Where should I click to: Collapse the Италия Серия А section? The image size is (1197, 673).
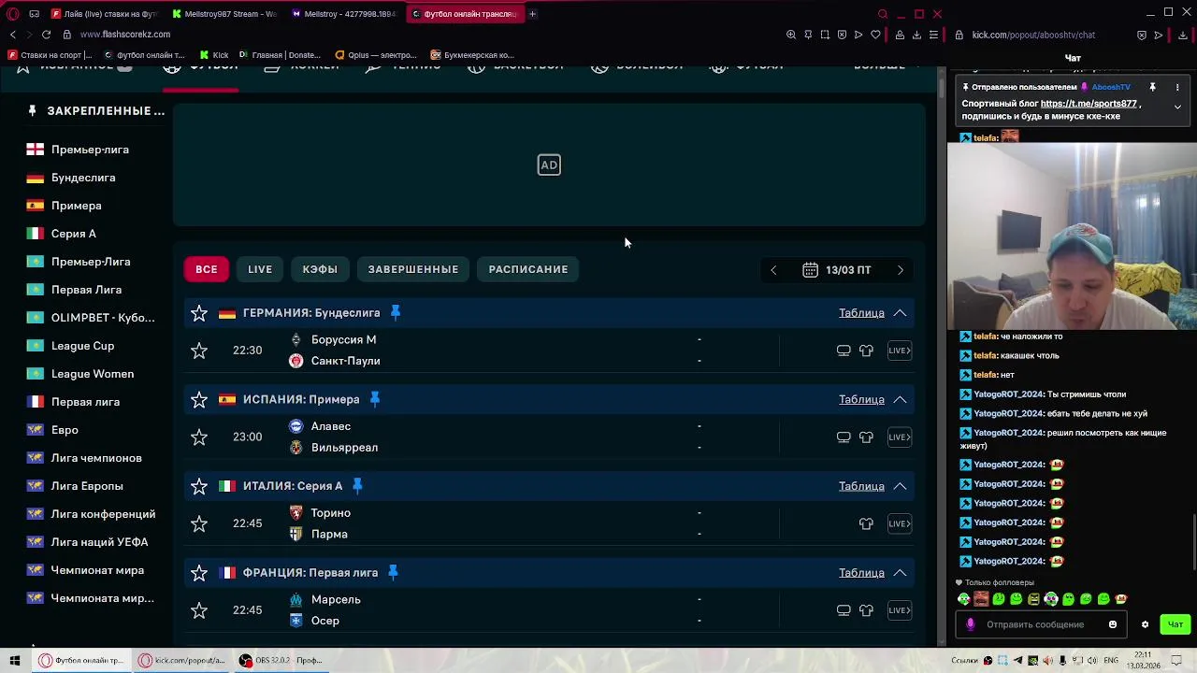point(900,486)
